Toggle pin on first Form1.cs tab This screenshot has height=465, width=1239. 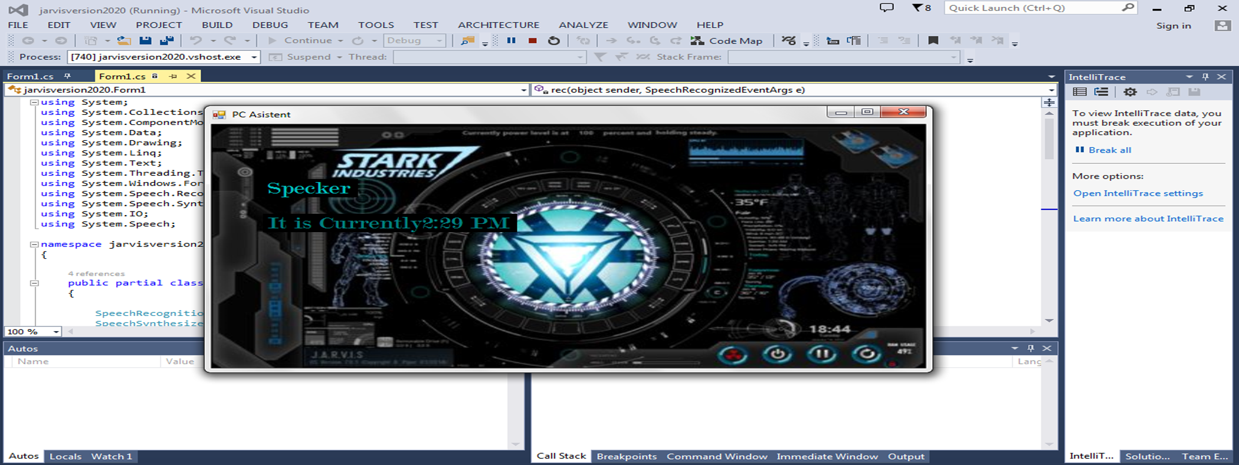[67, 76]
